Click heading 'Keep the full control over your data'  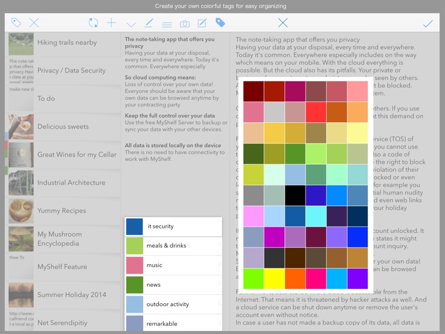pyautogui.click(x=170, y=116)
